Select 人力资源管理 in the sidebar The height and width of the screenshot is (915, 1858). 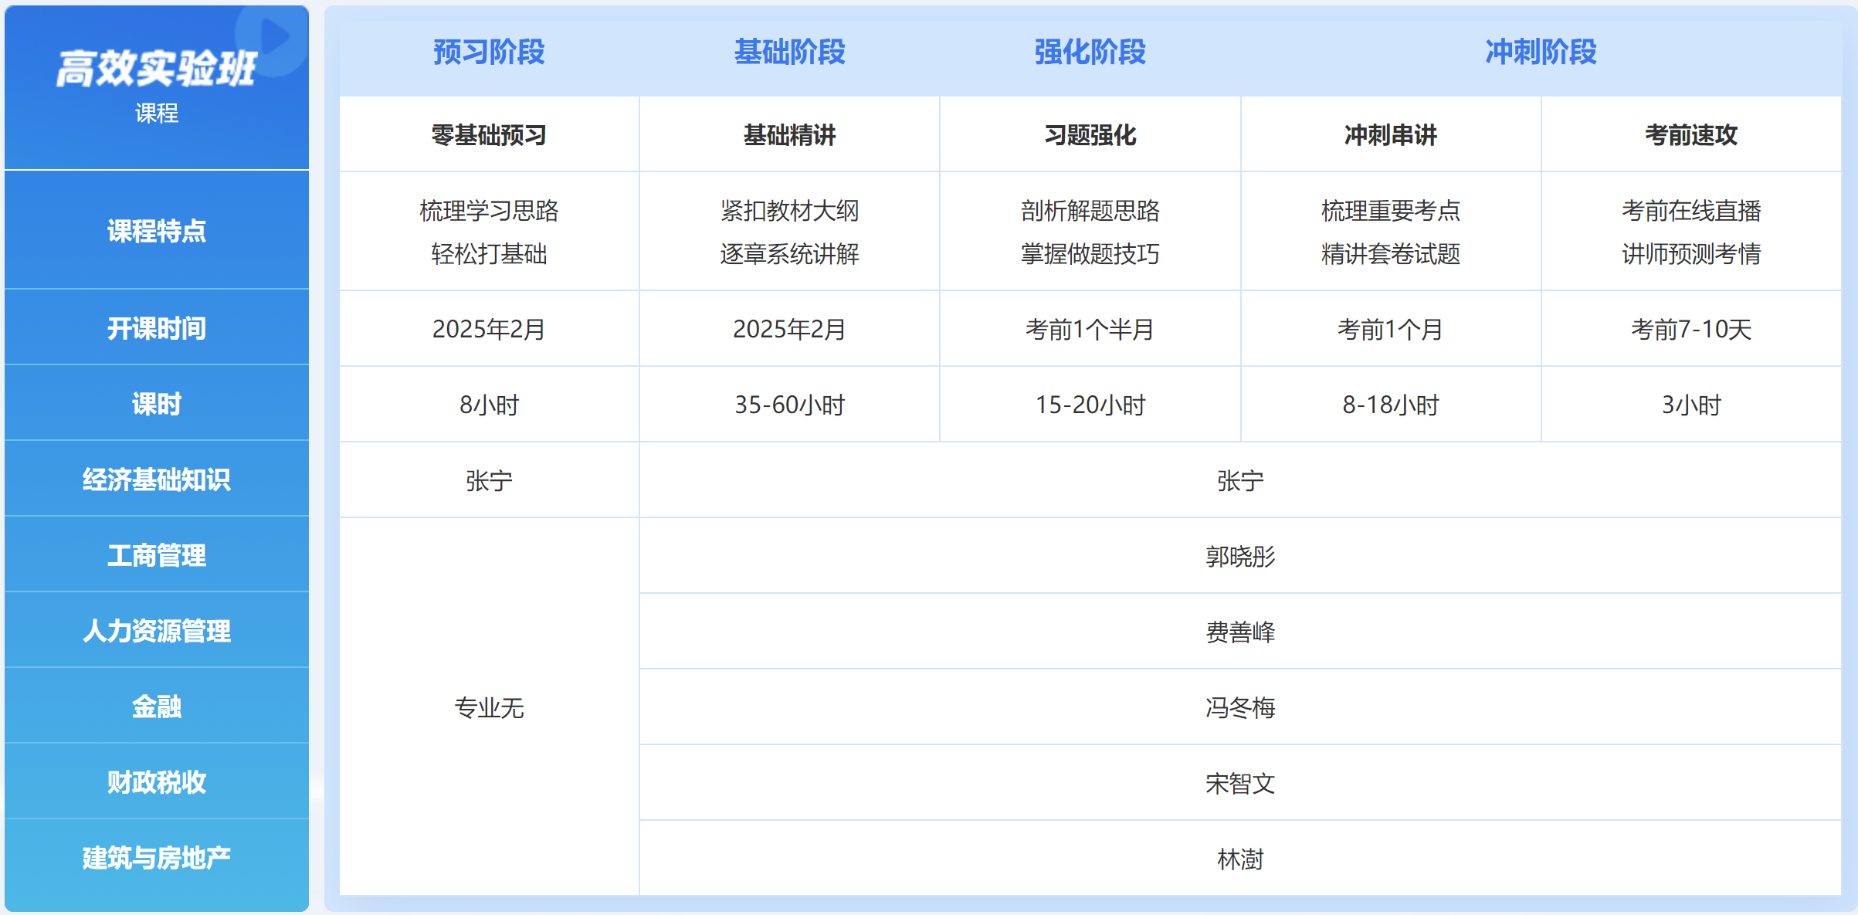[x=157, y=631]
